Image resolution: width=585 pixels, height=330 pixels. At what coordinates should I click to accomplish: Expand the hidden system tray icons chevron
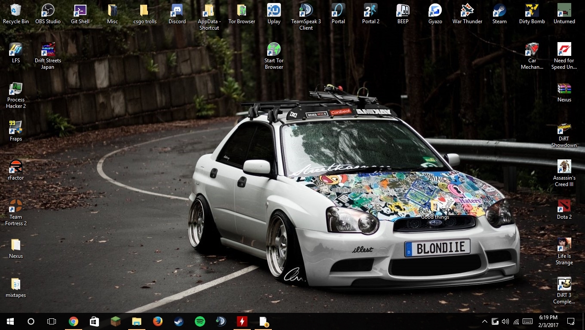485,321
